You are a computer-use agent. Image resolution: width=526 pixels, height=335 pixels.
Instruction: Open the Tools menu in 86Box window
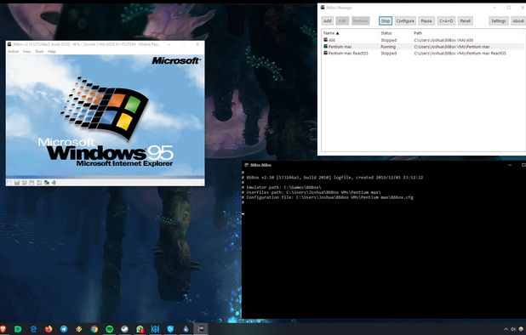pyautogui.click(x=40, y=51)
